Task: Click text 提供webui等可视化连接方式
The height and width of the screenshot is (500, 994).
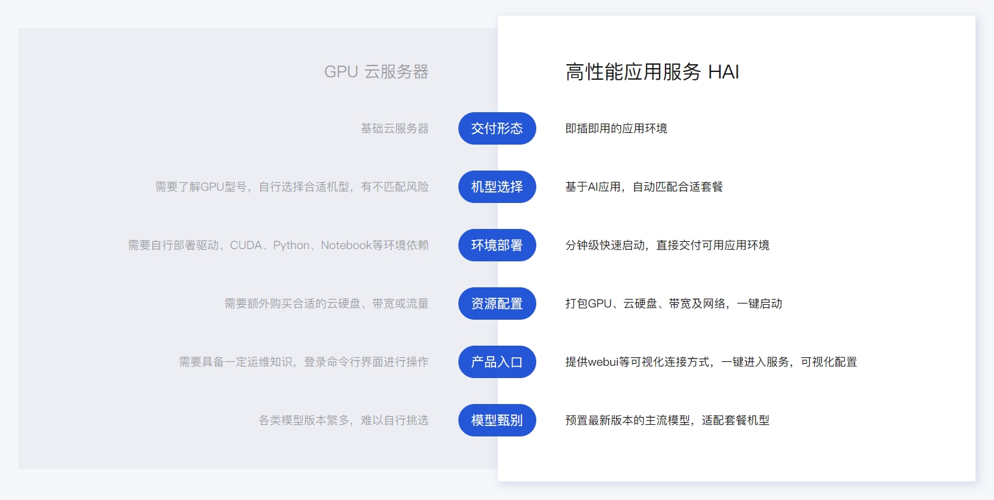Action: tap(638, 362)
